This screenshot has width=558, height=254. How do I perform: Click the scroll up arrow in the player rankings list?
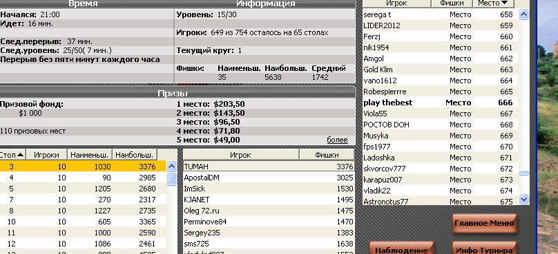click(x=523, y=14)
